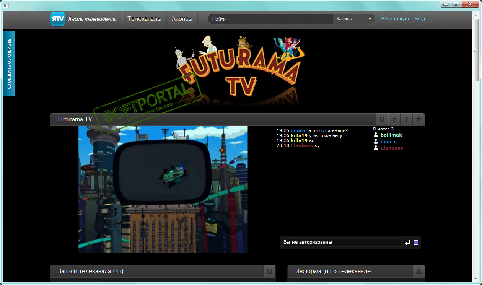Viewport: 482px width, 285px height.
Task: Minimize the browser window
Action: coord(445,4)
